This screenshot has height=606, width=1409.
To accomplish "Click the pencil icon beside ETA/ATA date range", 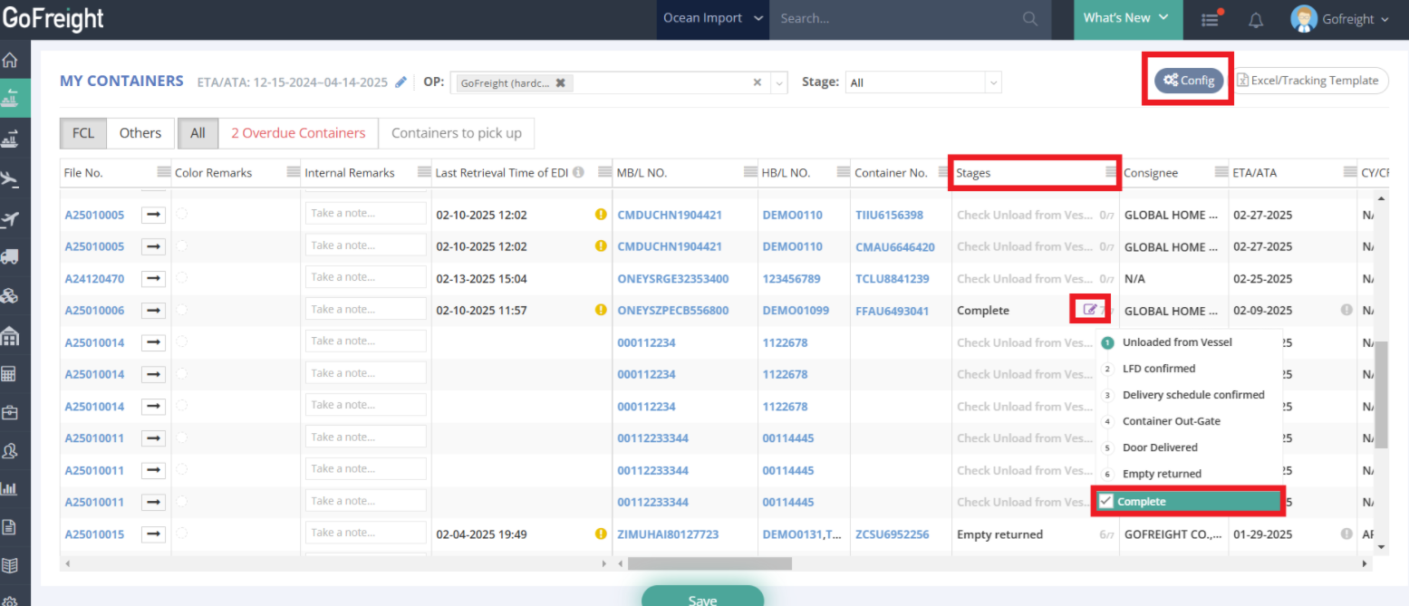I will click(x=401, y=82).
